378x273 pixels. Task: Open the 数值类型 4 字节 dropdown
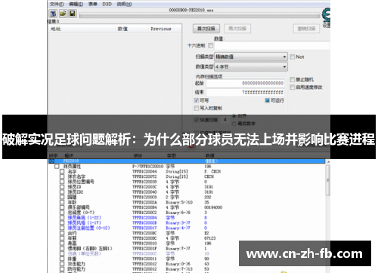click(251, 66)
